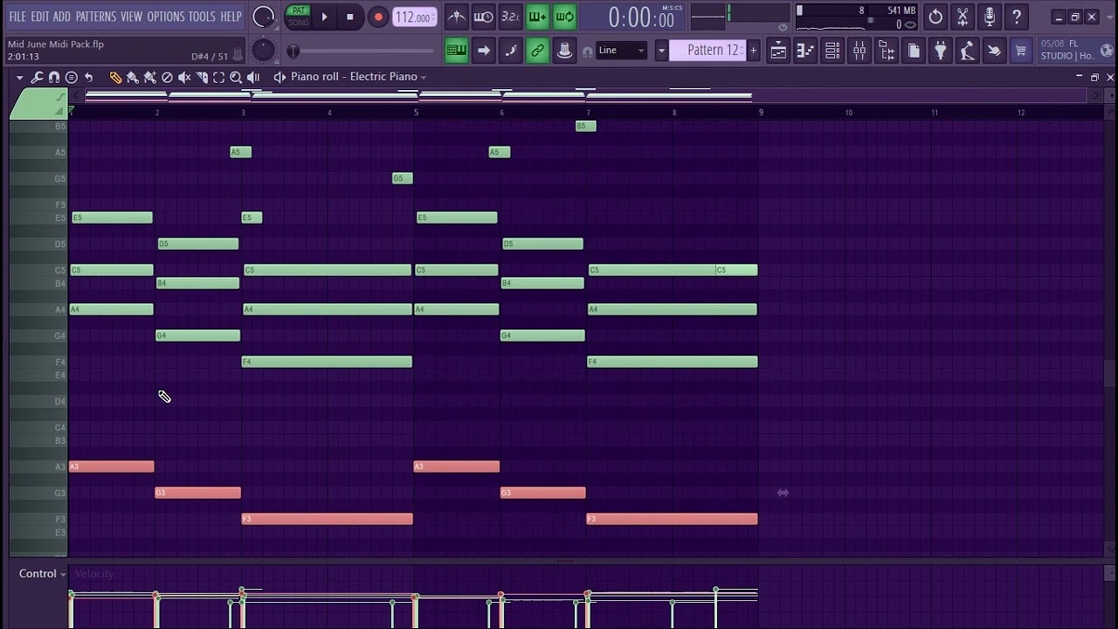Select the Slice tool
Viewport: 1118px width, 629px height.
(x=202, y=77)
